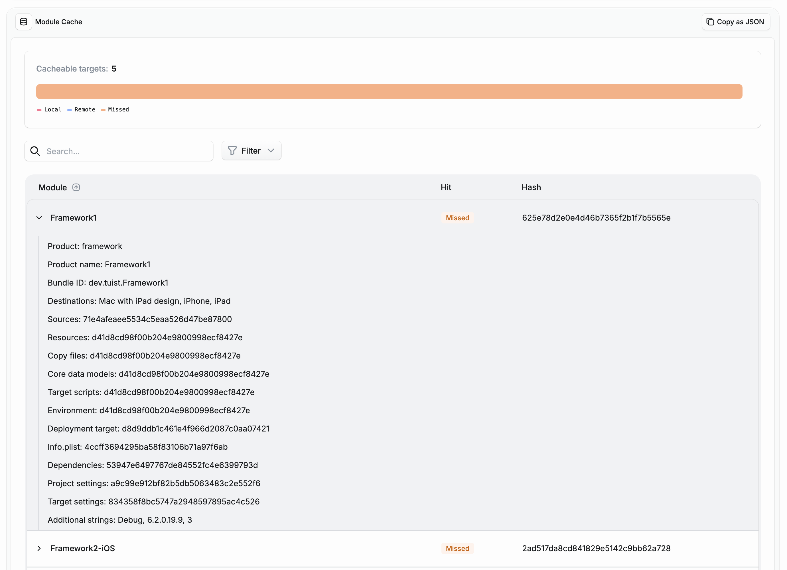
Task: Click the Search input field
Action: click(119, 151)
